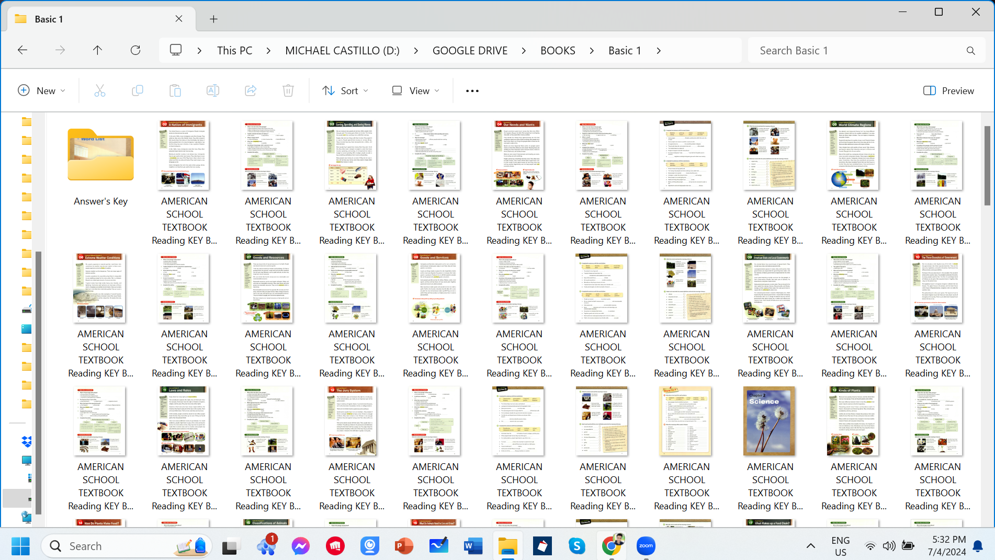Image resolution: width=995 pixels, height=560 pixels.
Task: Open the New item dropdown
Action: 42,90
